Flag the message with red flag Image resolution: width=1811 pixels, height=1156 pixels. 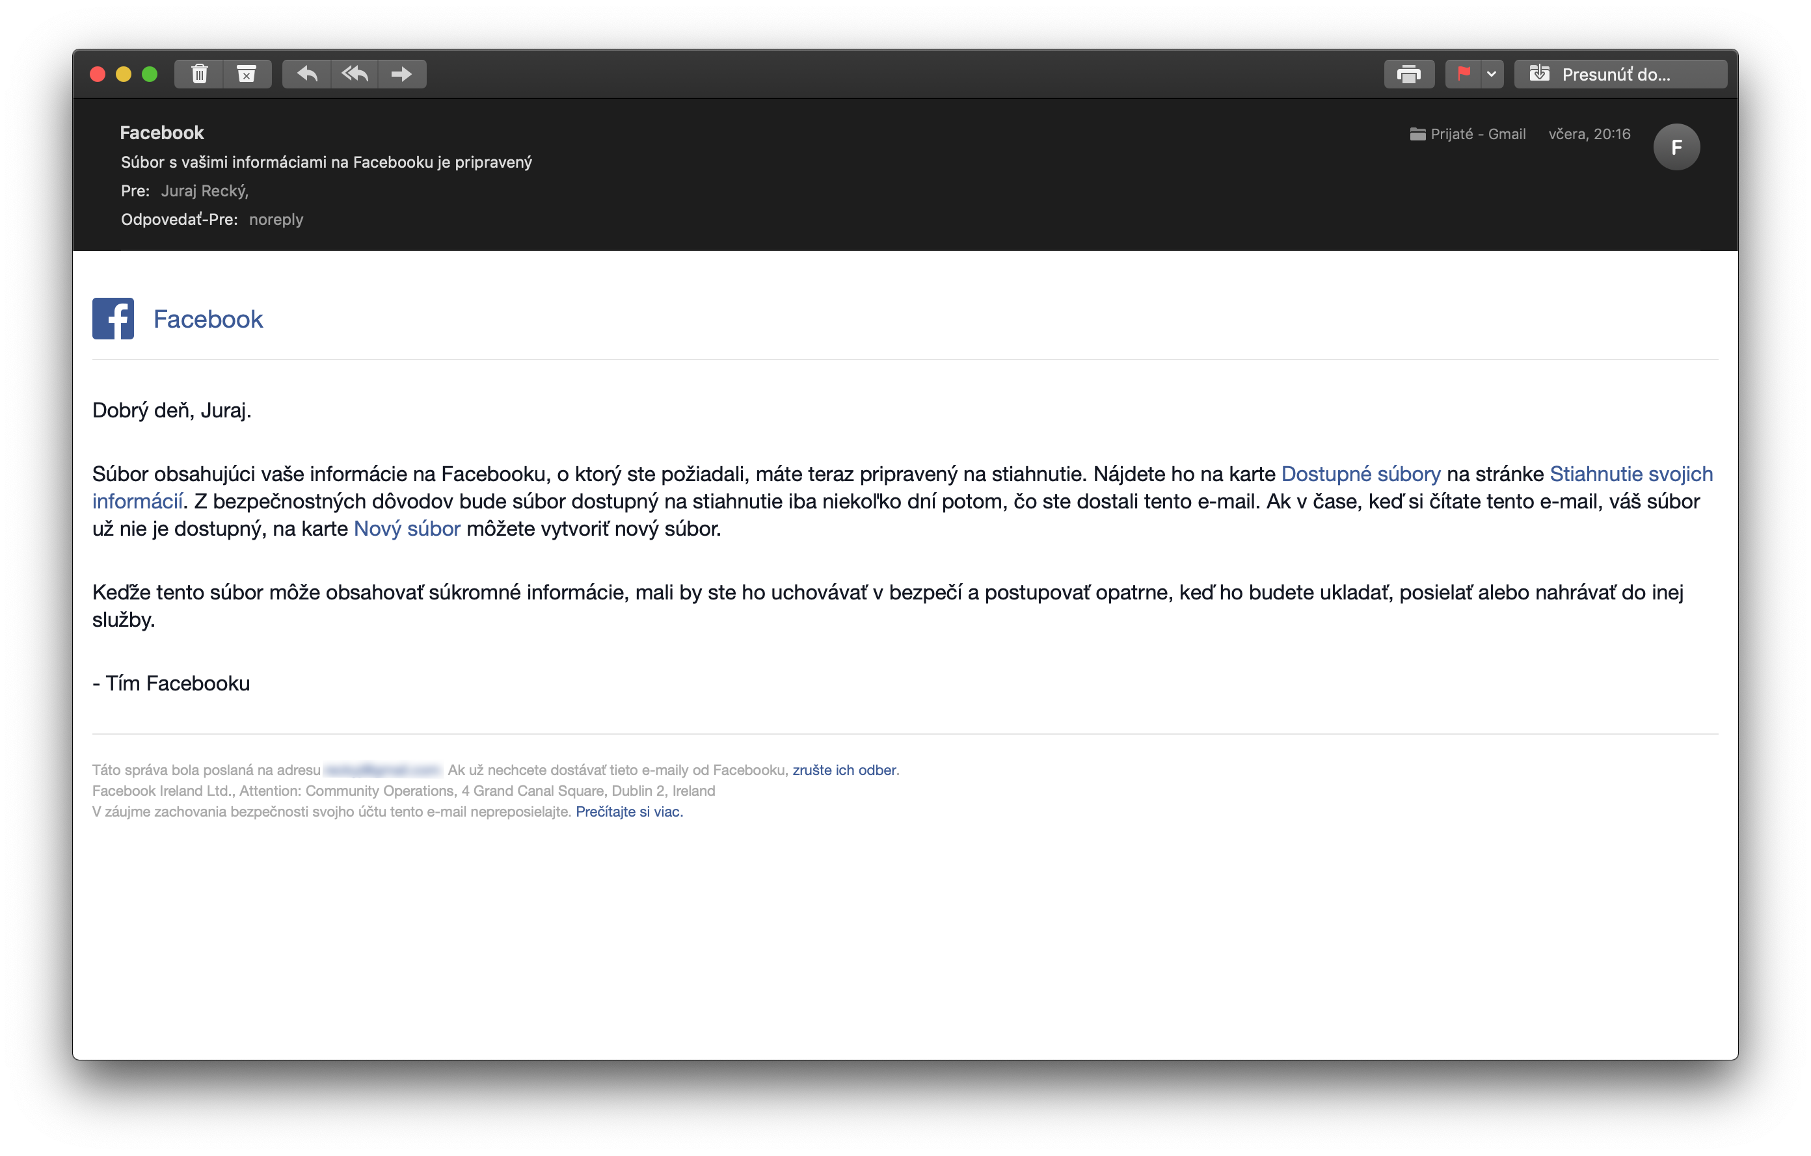click(1463, 73)
